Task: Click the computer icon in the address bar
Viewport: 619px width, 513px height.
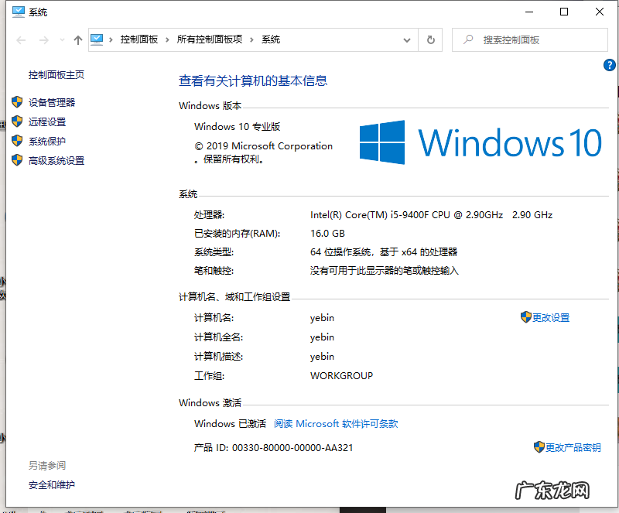Action: pyautogui.click(x=97, y=39)
